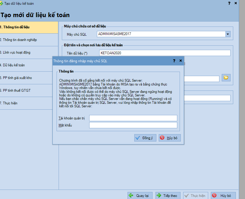The image size is (245, 199).
Task: Click into the Mật khẩu password field
Action: tap(133, 125)
